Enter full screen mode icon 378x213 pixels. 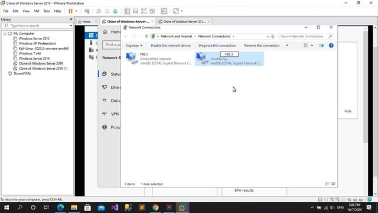144,11
